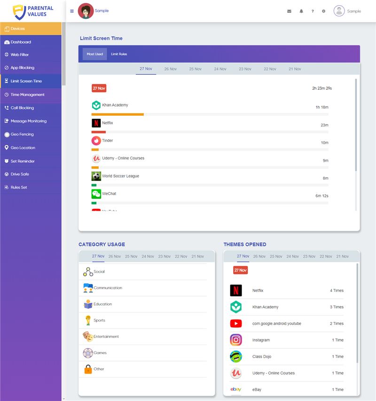Open Rules Set in the sidebar
376x401 pixels.
coord(31,187)
